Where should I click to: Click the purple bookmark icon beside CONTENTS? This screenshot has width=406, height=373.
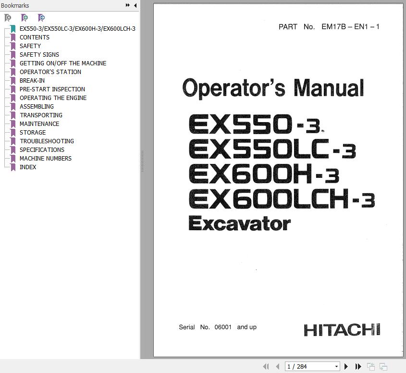[x=13, y=37]
